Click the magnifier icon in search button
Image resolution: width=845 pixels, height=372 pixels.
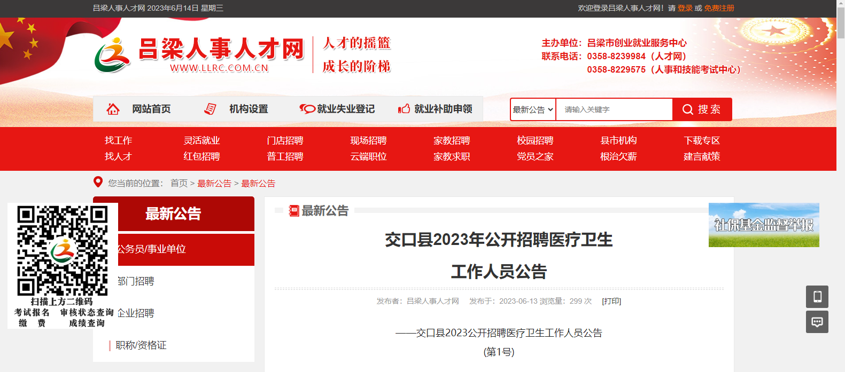(x=688, y=109)
